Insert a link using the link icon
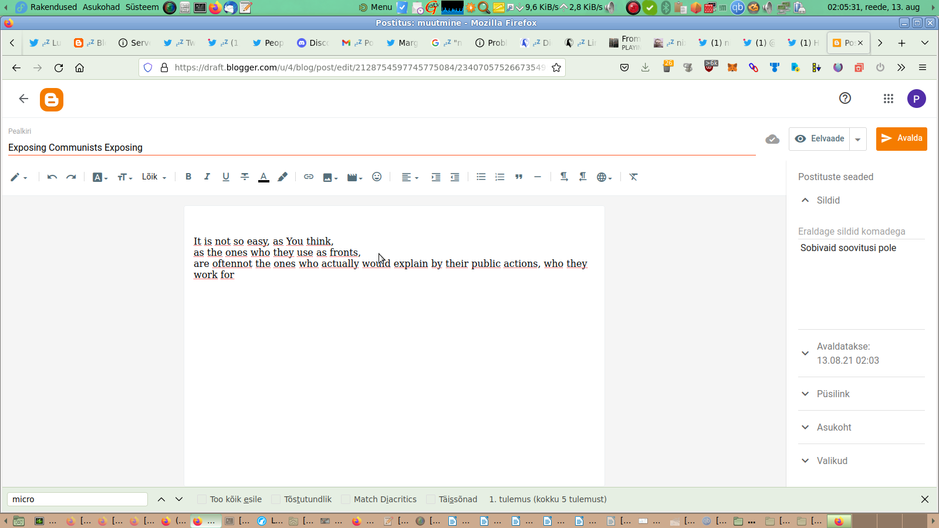The height and width of the screenshot is (528, 939). pyautogui.click(x=309, y=177)
